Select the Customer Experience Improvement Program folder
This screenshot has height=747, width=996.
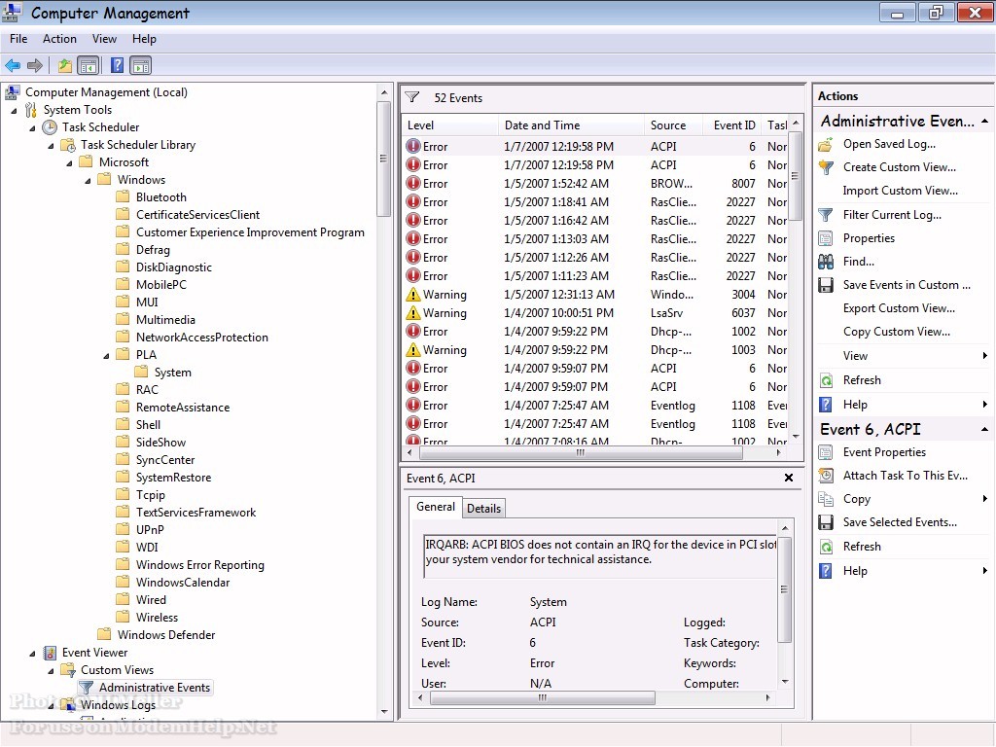[x=241, y=232]
